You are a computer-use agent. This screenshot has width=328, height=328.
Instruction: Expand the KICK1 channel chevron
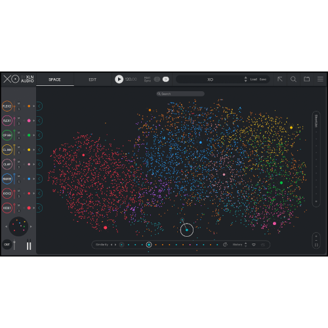pos(39,208)
